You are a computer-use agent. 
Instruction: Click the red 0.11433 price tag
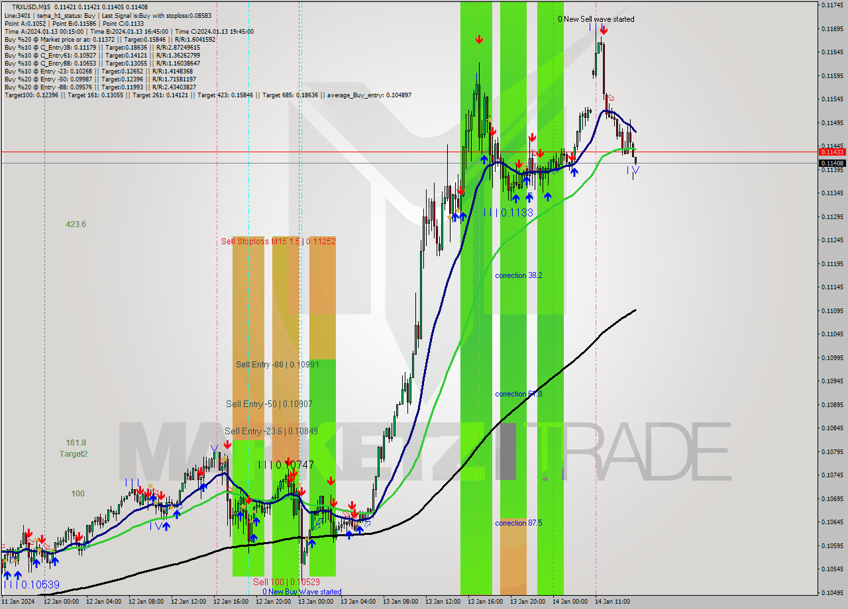[831, 152]
